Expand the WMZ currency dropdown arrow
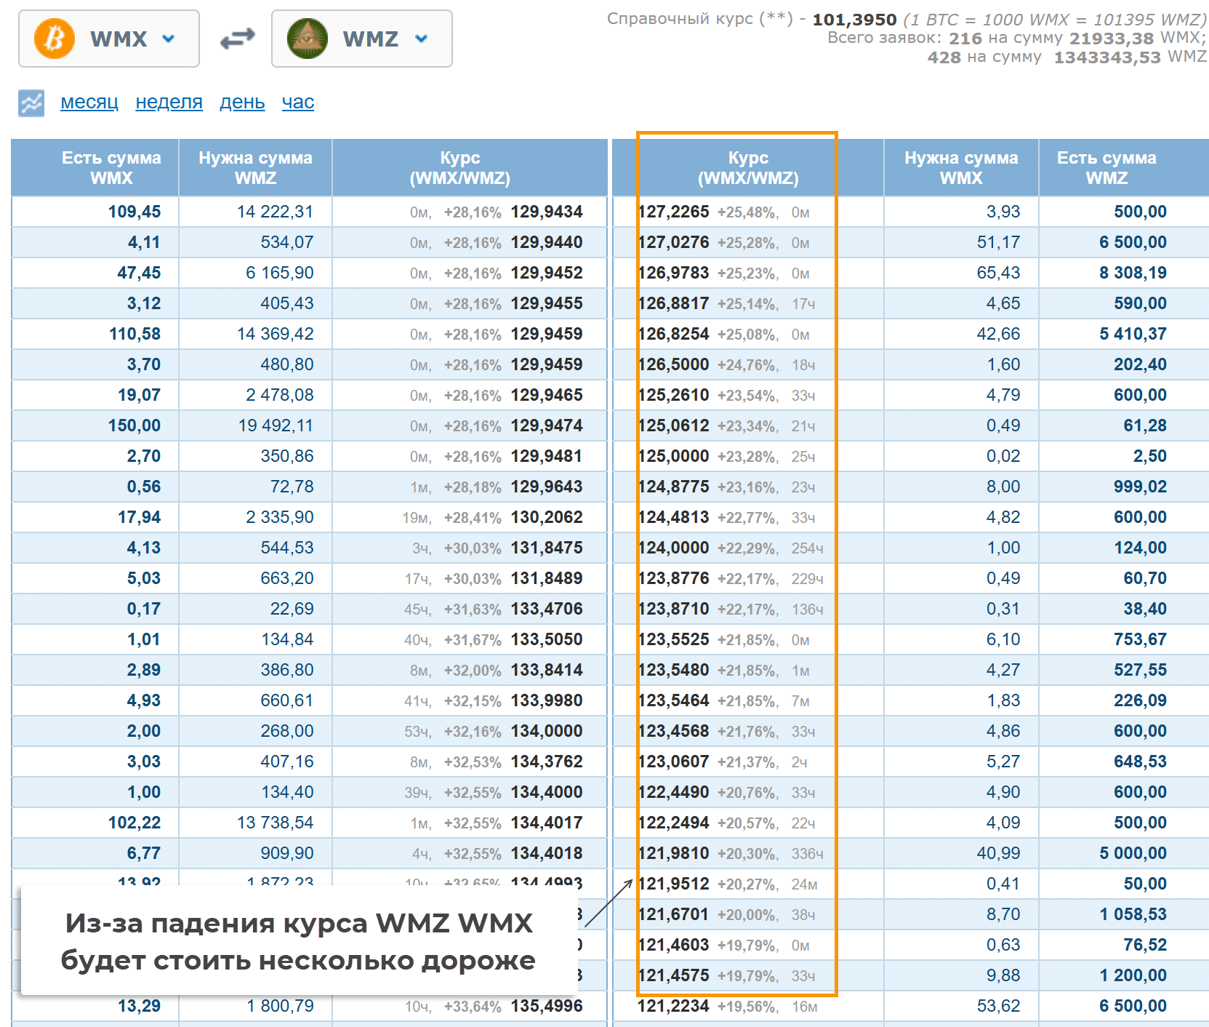1209x1027 pixels. [x=421, y=39]
